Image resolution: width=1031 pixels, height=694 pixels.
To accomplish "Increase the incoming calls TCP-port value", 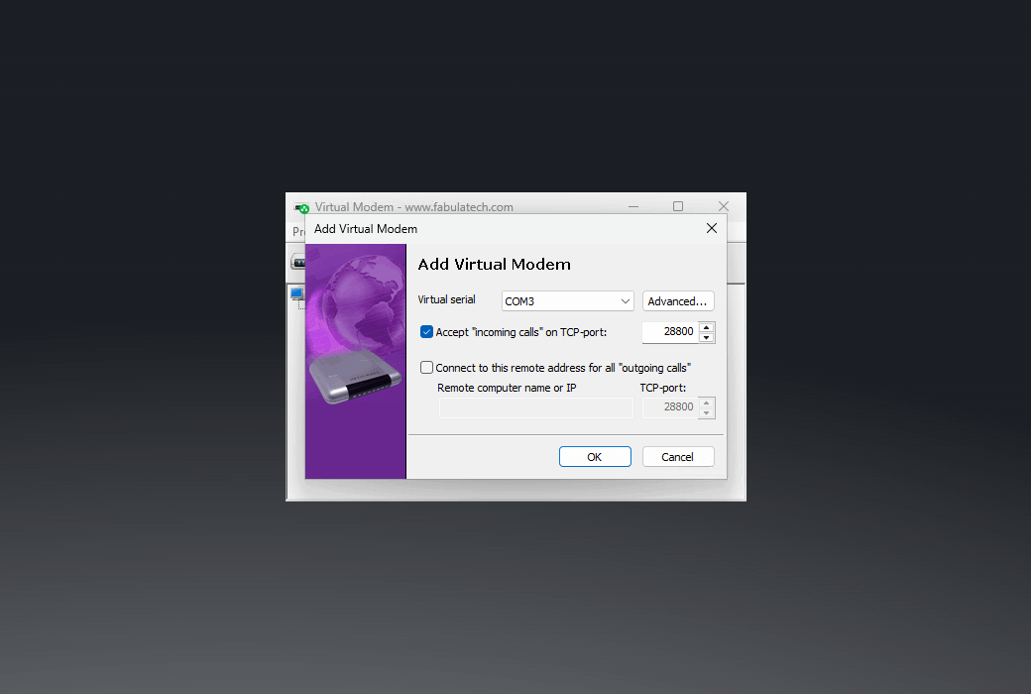I will (706, 327).
